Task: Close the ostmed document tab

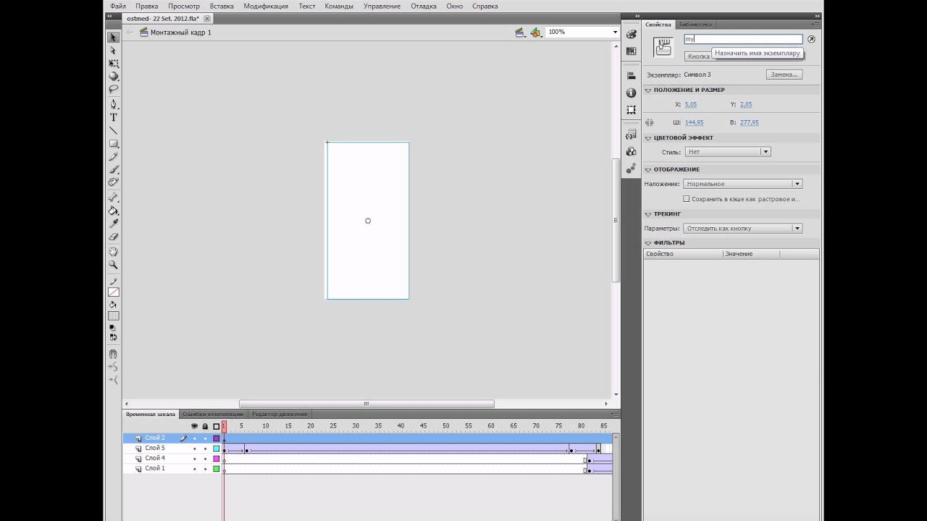Action: coord(207,19)
